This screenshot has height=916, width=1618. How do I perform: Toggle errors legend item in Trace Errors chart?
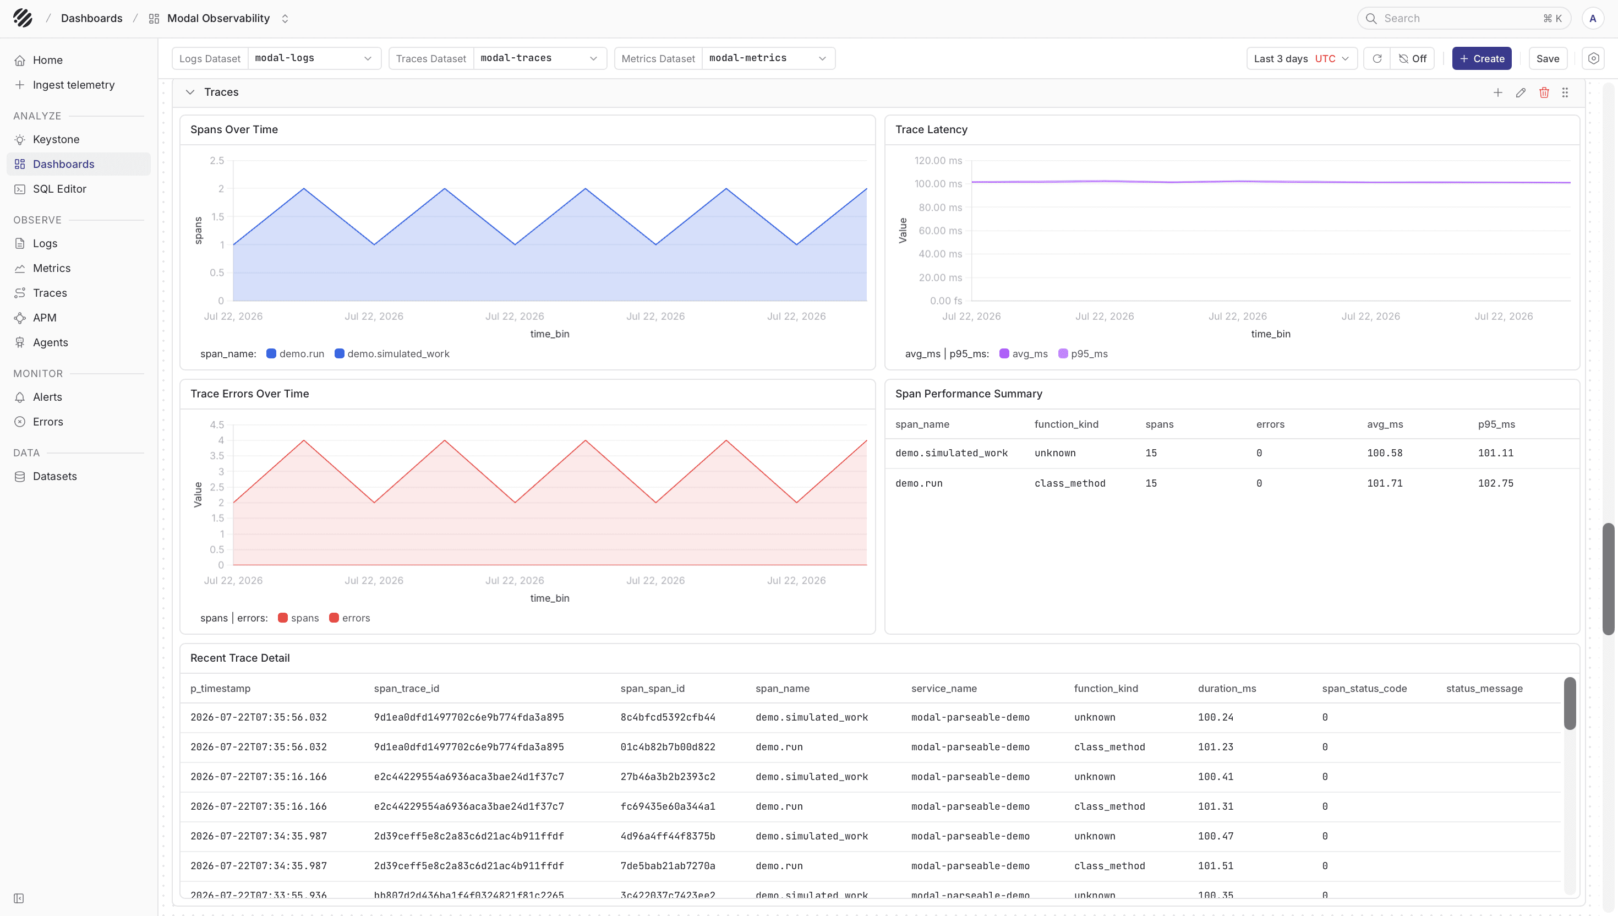(349, 618)
